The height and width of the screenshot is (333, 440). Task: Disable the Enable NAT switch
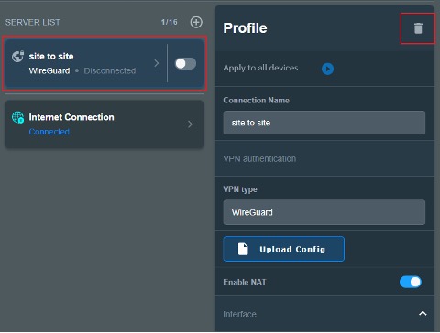click(411, 282)
